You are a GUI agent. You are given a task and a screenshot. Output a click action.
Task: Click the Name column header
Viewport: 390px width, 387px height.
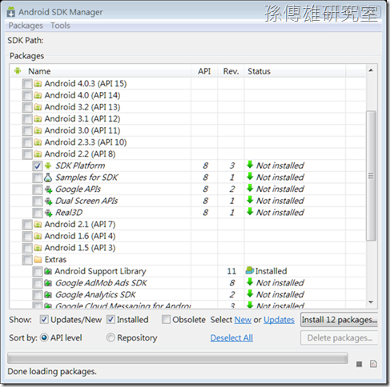[x=100, y=71]
